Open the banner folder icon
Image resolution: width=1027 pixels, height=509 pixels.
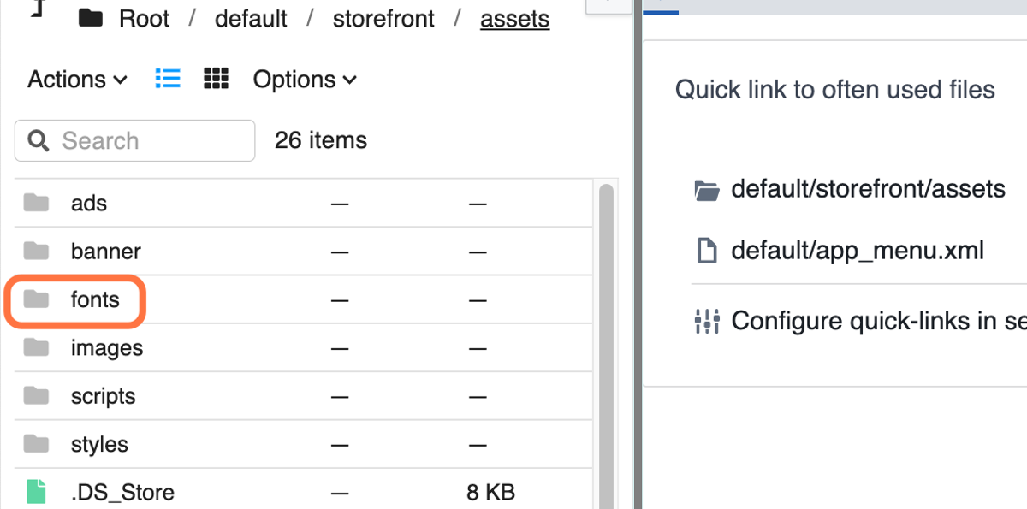[36, 251]
